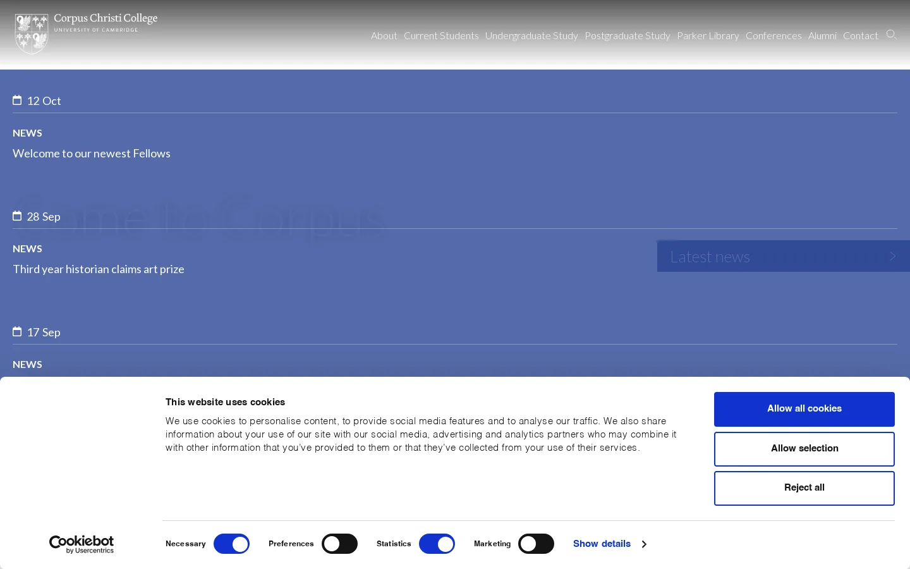
Task: Open the Cookiebot by Usercentrics logo
Action: 82,544
